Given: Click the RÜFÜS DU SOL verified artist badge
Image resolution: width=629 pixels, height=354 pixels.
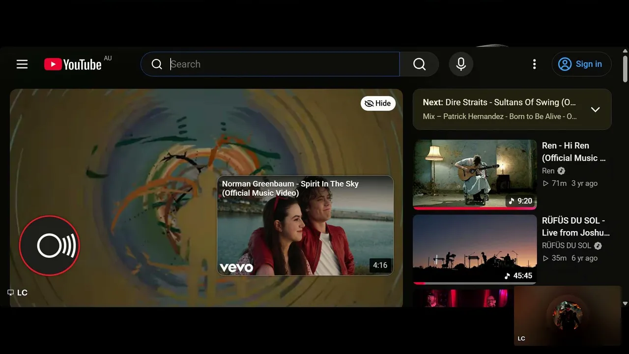Looking at the screenshot, I should [x=598, y=246].
